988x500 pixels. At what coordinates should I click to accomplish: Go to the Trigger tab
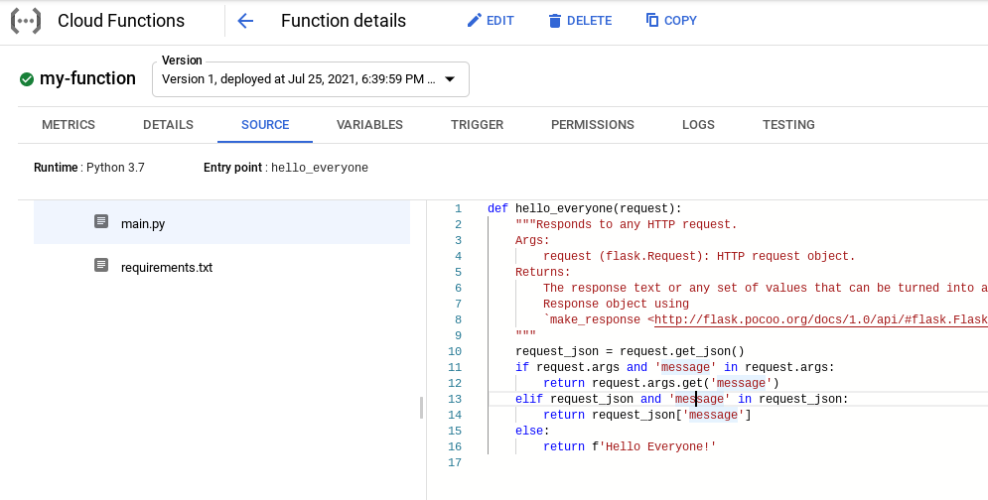[477, 125]
